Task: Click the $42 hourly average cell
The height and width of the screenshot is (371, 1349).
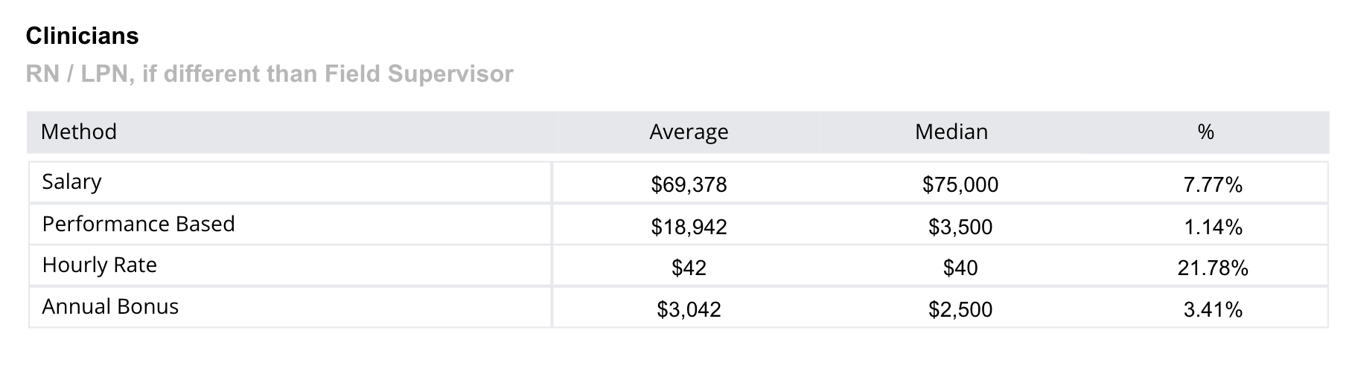Action: [x=689, y=268]
